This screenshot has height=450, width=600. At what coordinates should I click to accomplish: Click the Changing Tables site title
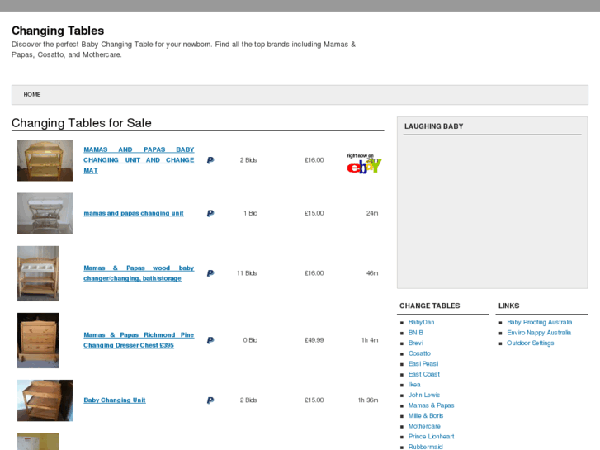click(x=58, y=31)
